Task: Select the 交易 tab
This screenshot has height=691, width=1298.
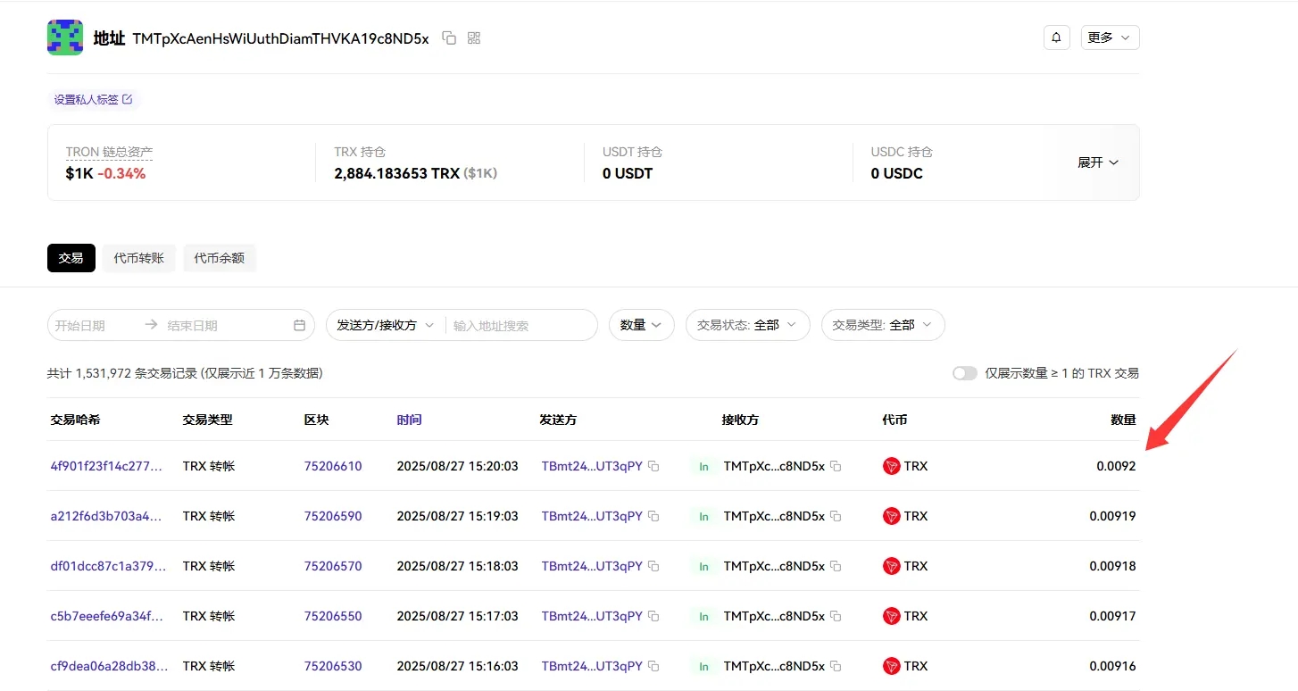Action: pos(71,258)
